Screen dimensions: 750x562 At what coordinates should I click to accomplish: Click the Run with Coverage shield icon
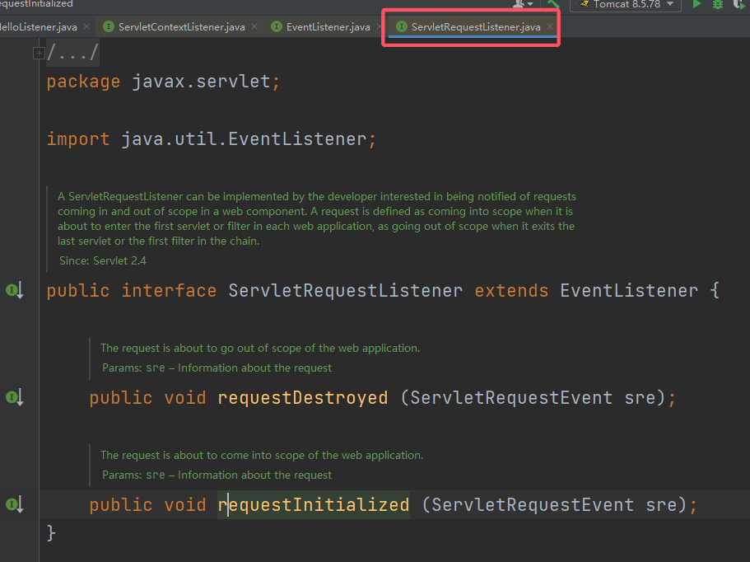[739, 4]
